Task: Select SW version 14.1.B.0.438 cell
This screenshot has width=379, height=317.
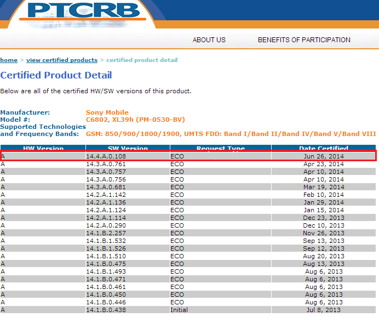Action: (128, 310)
